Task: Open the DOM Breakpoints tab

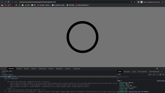Action: tap(154, 72)
